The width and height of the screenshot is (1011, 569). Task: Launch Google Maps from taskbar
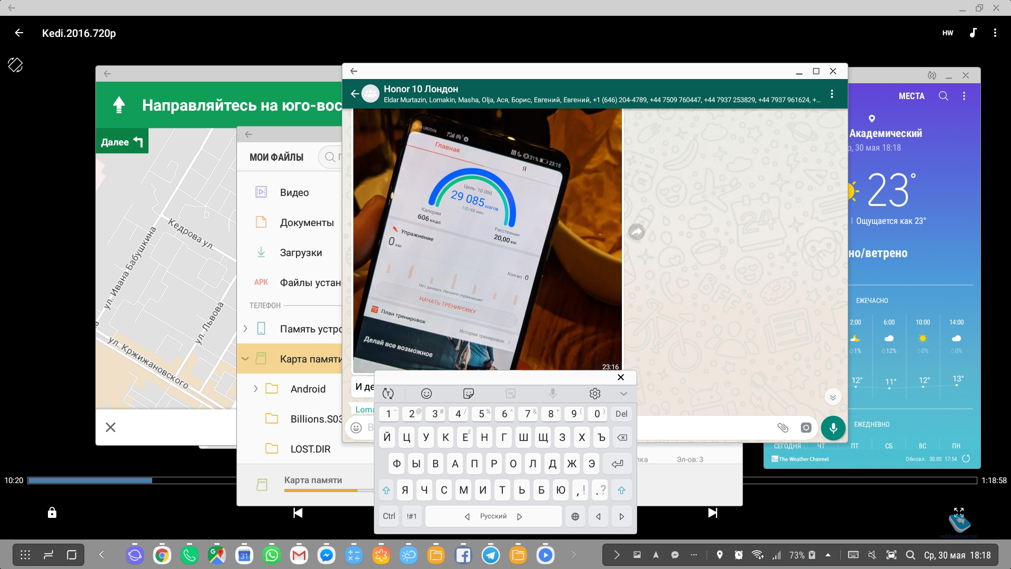point(217,555)
